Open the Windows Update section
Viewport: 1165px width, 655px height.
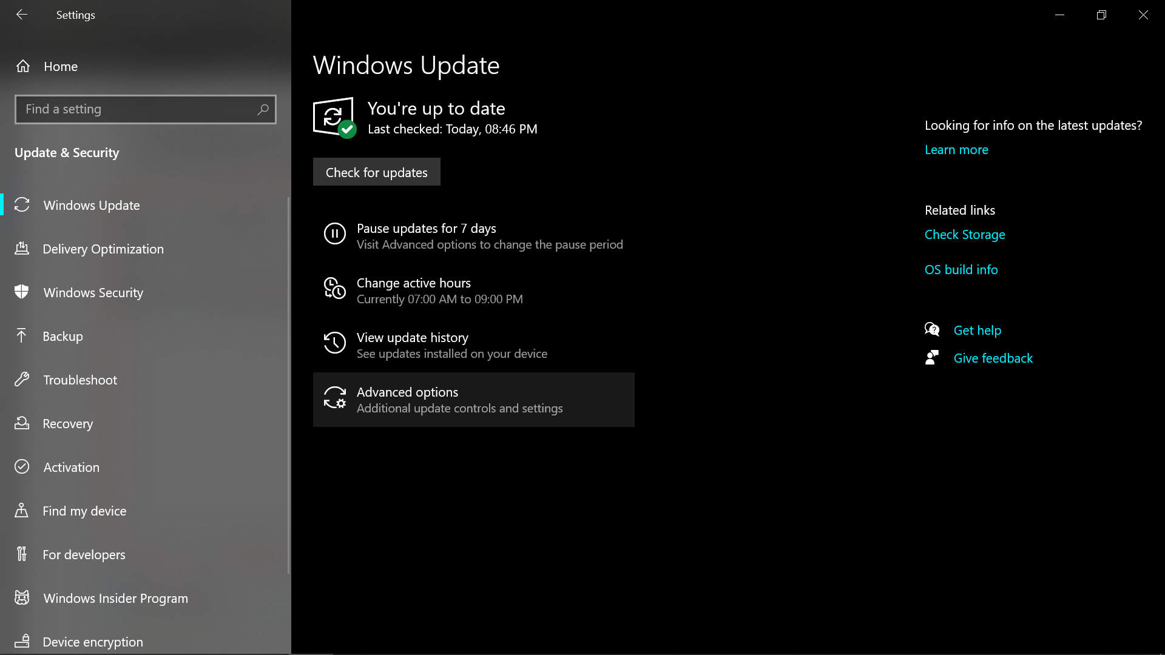tap(144, 205)
